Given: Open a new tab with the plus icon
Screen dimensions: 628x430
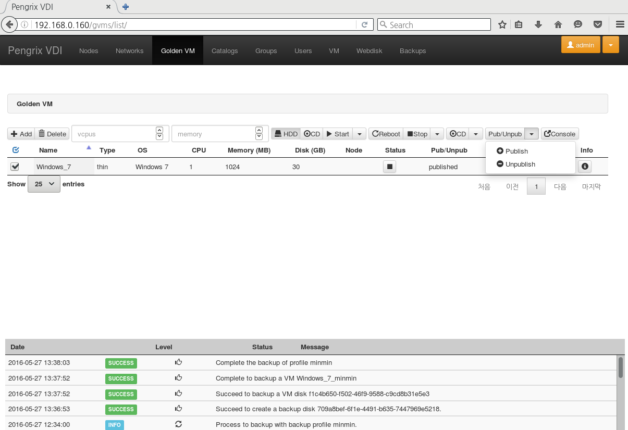Looking at the screenshot, I should 126,7.
